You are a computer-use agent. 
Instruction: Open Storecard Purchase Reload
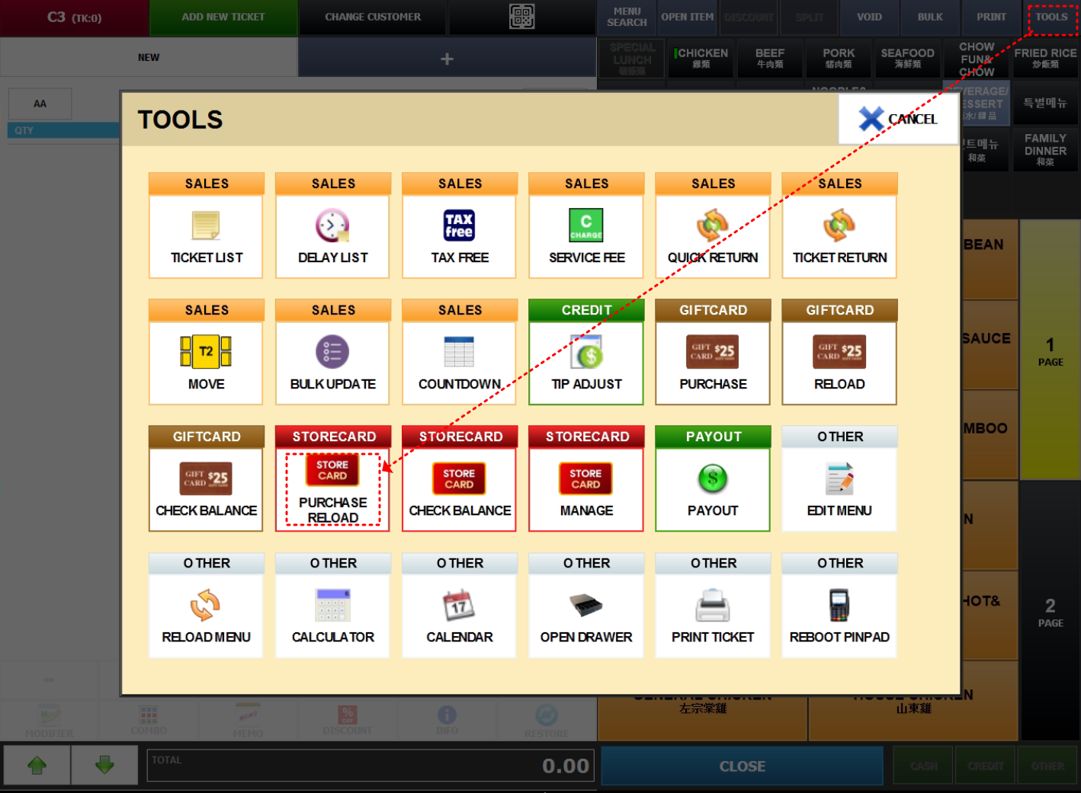point(332,489)
